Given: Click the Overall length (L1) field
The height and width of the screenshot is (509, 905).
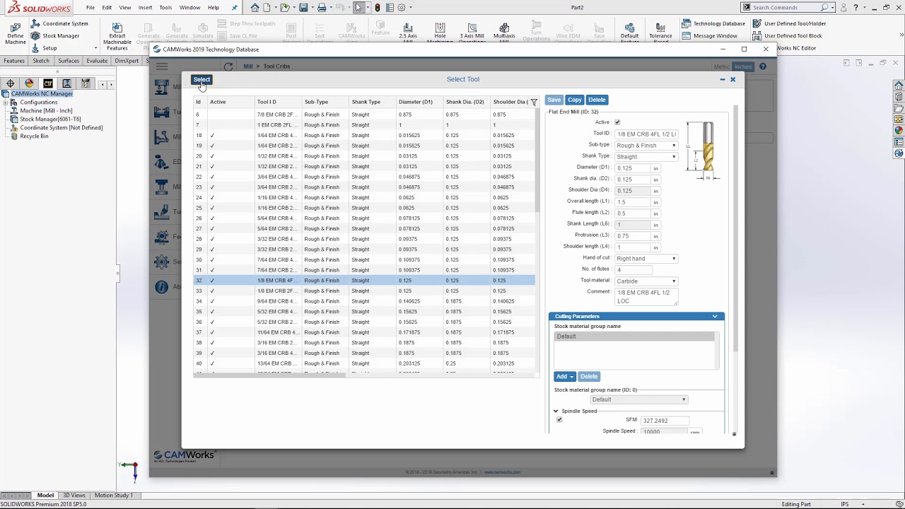Looking at the screenshot, I should 633,201.
